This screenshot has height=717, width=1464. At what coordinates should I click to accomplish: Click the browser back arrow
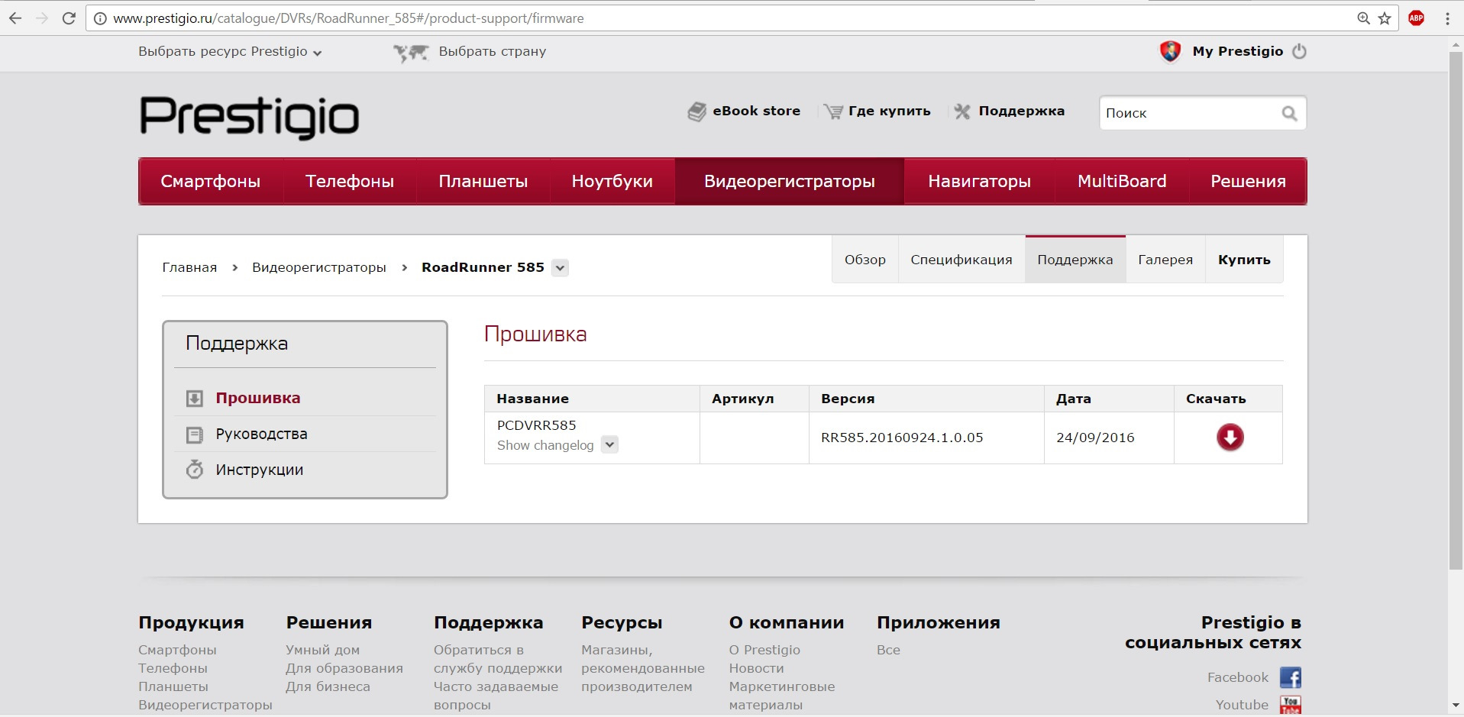point(15,18)
